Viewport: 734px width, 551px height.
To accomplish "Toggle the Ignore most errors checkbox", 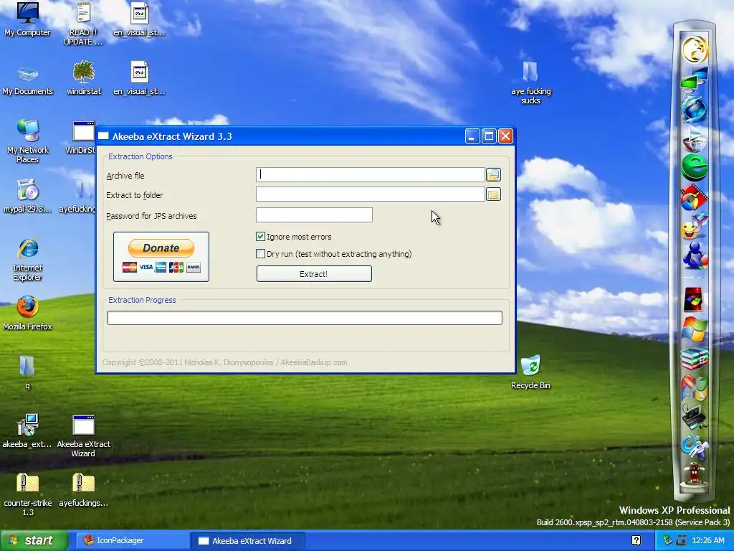I will point(261,237).
